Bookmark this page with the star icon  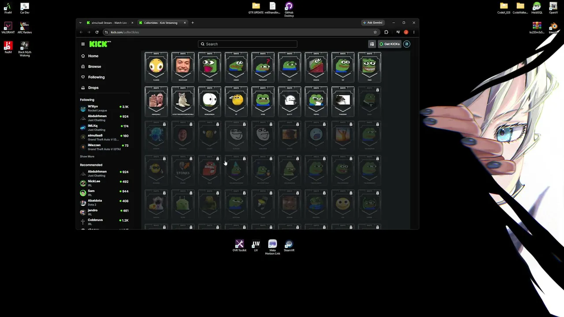coord(375,32)
